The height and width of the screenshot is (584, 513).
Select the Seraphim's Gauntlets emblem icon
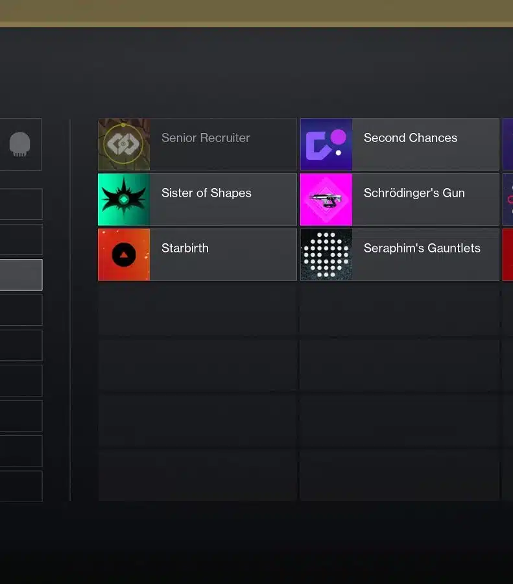click(x=326, y=255)
